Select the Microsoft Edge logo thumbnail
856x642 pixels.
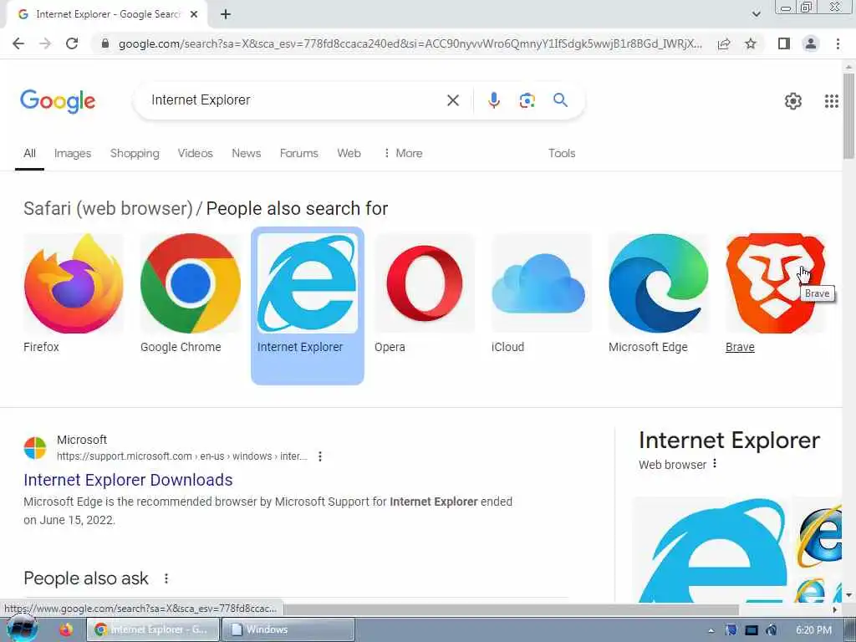[x=659, y=283]
